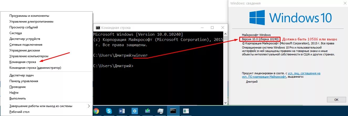Select 'Выполнить' menu entry
The width and height of the screenshot is (348, 116).
[18, 98]
